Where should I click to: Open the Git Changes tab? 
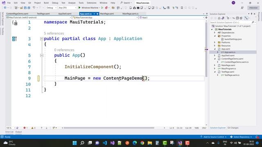(233, 128)
